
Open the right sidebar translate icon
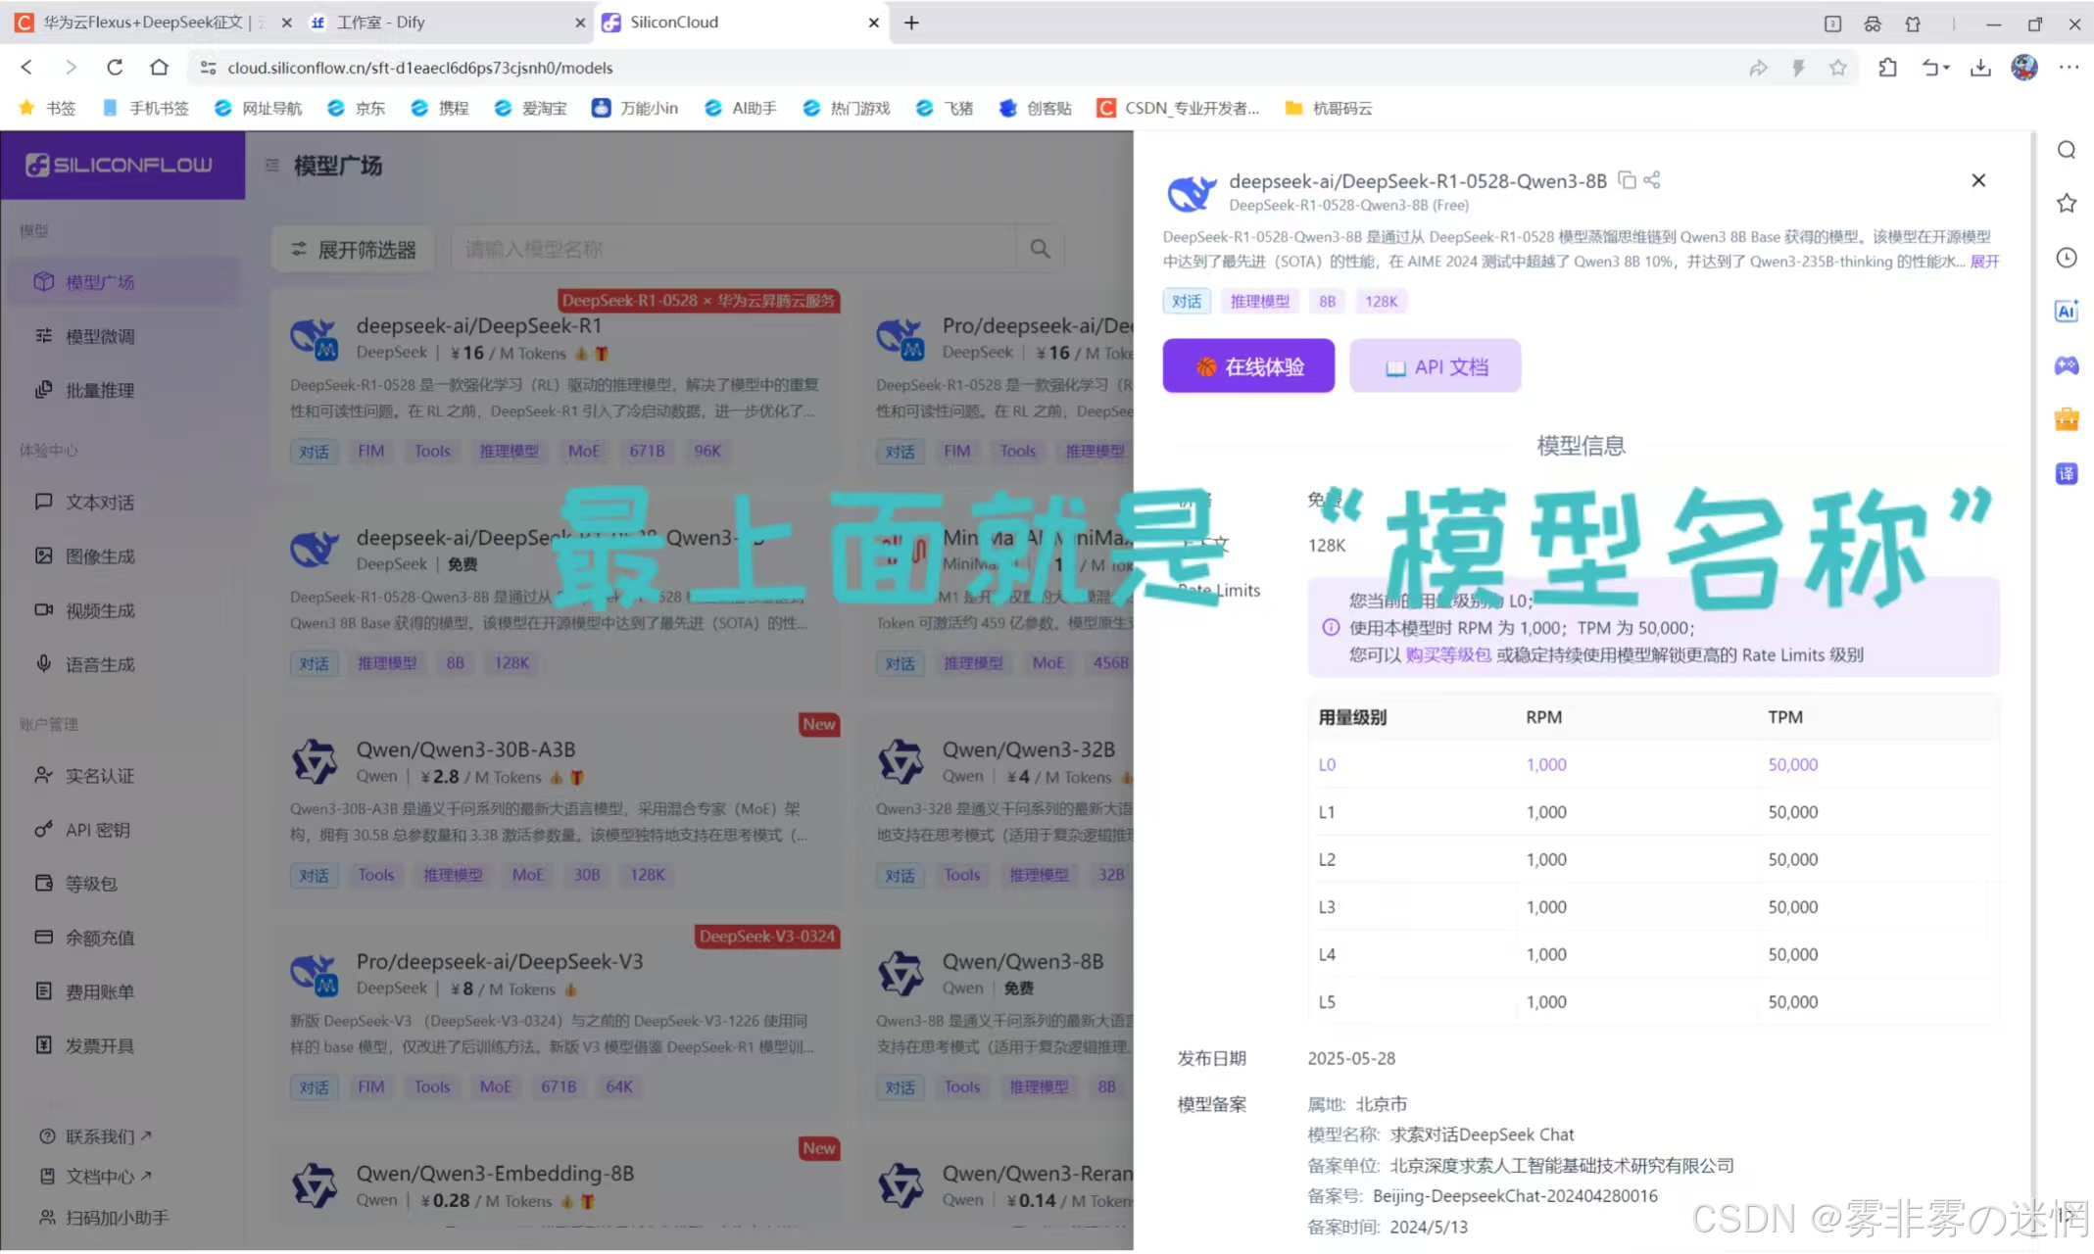click(2067, 474)
